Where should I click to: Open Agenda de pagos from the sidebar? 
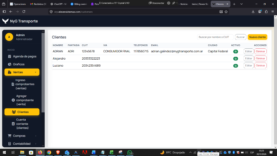22,56
